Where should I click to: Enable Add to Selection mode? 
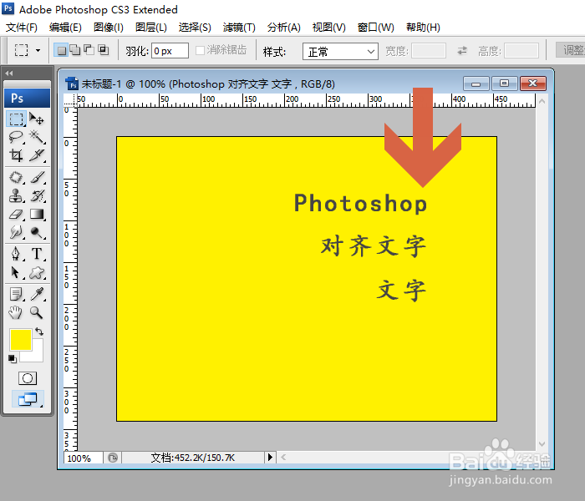point(75,50)
